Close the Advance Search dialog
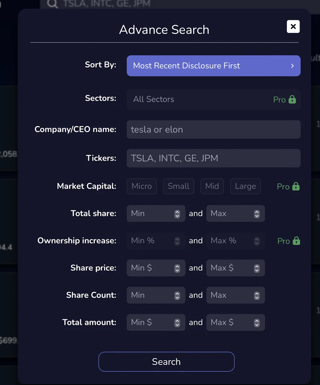320x385 pixels. (x=293, y=27)
